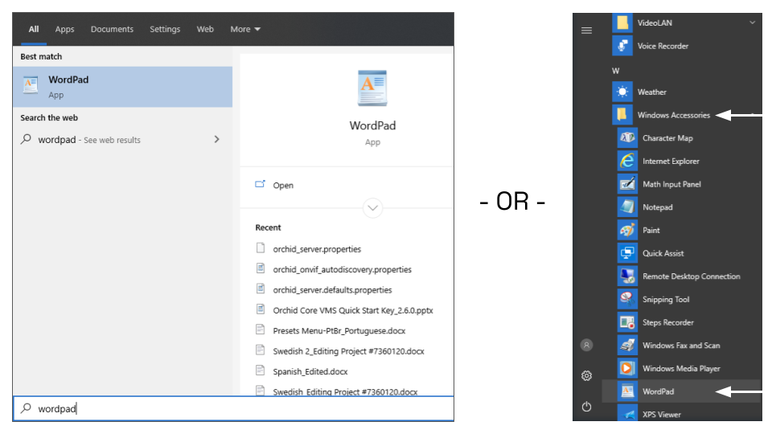Click the Internet Explorer icon

[627, 161]
